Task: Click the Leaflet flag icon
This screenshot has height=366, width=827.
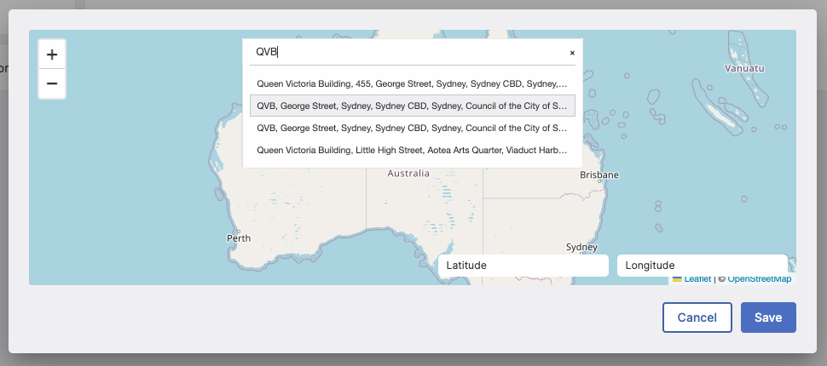Action: point(677,278)
